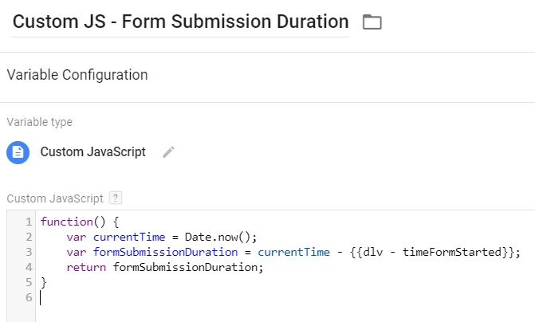535x322 pixels.
Task: Focus the variable name title field
Action: point(180,22)
